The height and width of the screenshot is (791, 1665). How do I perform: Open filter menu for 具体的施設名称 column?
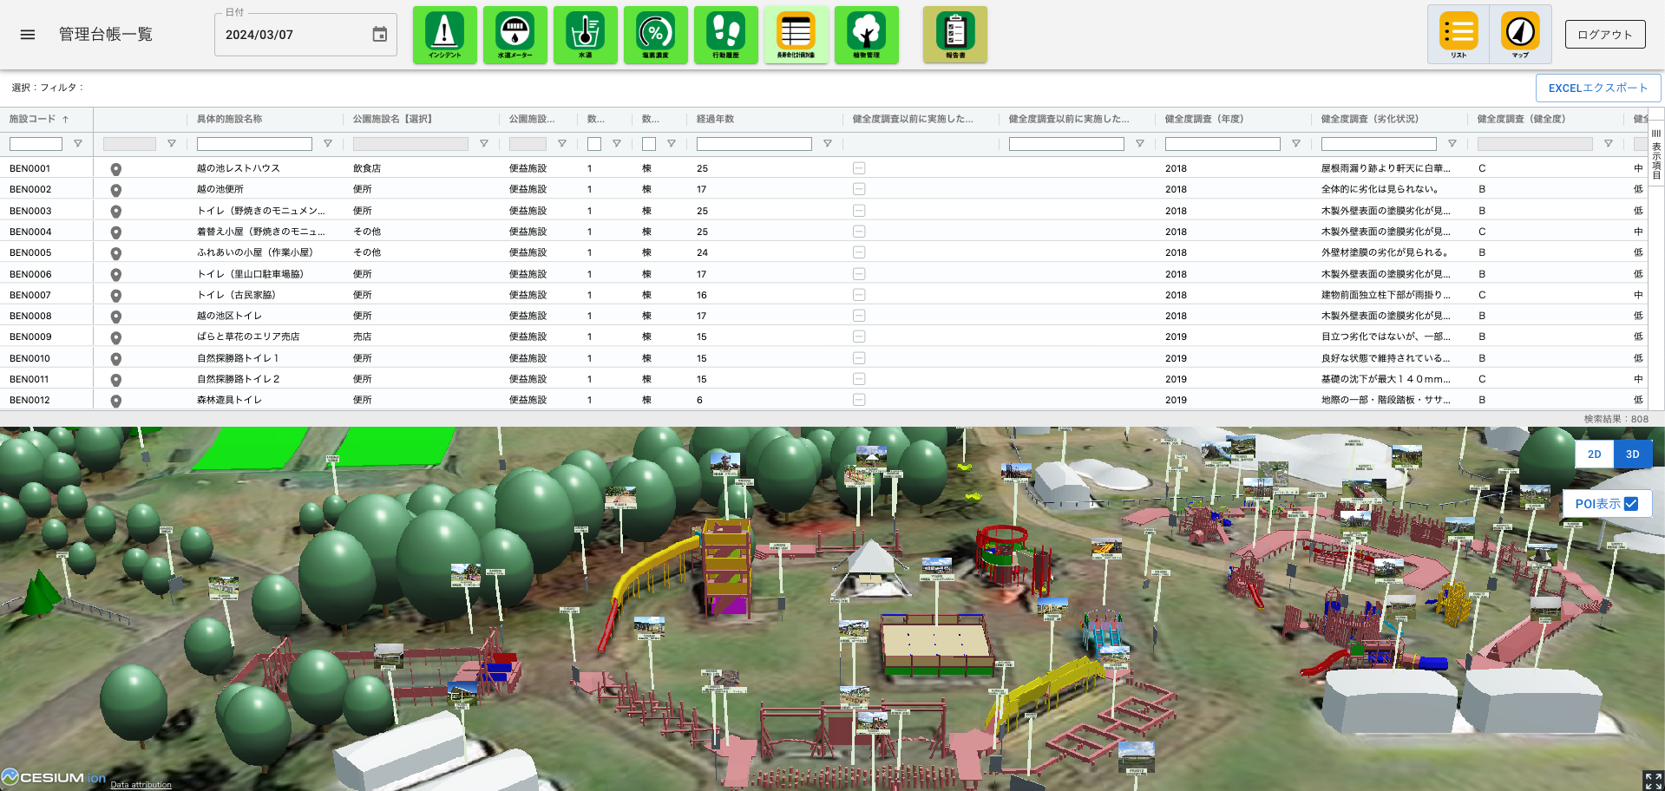pyautogui.click(x=328, y=144)
